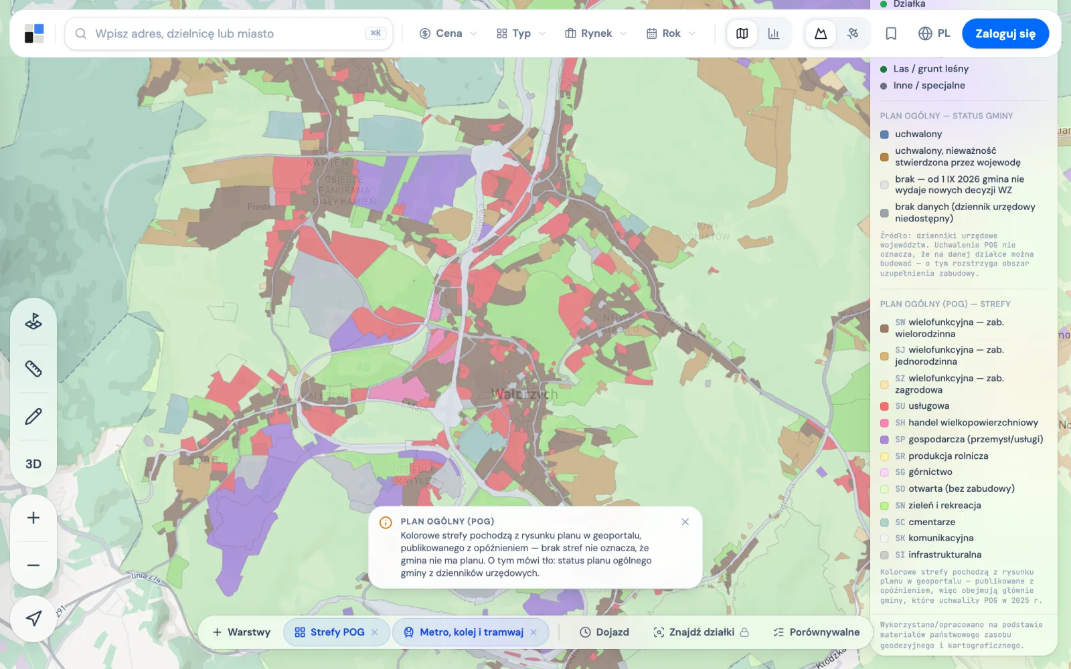Select the map layers tool icon
The height and width of the screenshot is (669, 1071).
pos(33,322)
